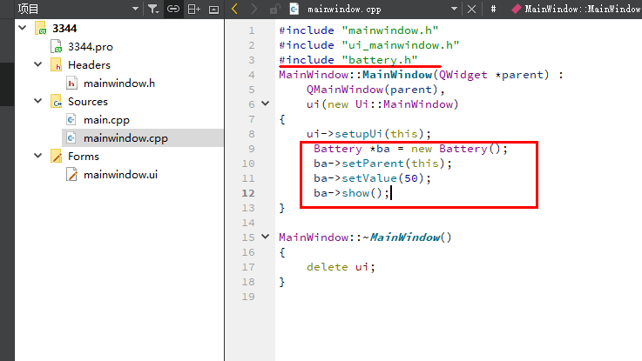Click the filter tree icon in project panel
642x361 pixels.
tap(152, 9)
